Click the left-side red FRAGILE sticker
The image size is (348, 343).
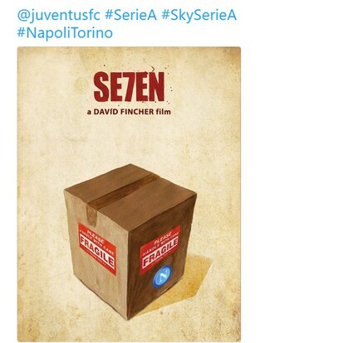coord(97,249)
